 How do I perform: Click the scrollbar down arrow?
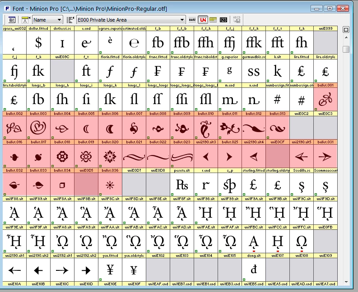346,282
